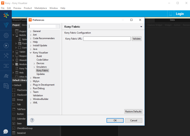This screenshot has width=190, height=136.
Task: Open the Kony Fabric page menu arrow
Action: pos(141,27)
